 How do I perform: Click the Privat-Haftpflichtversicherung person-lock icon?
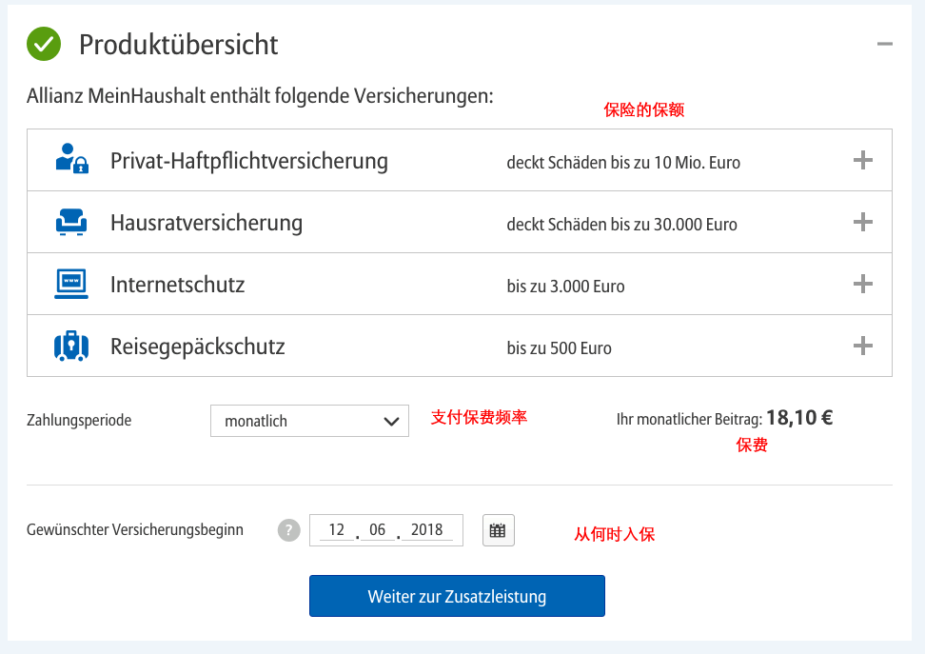click(72, 159)
